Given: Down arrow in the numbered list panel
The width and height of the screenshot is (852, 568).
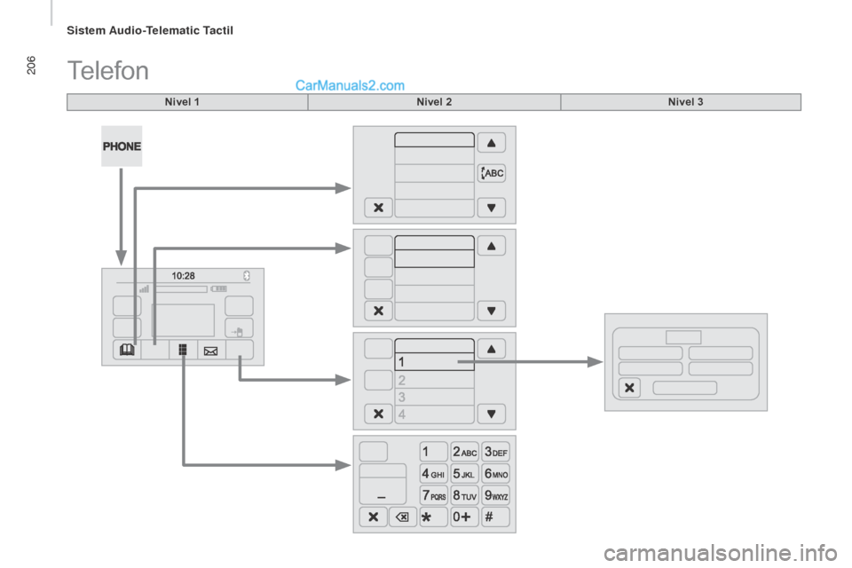Looking at the screenshot, I should pos(492,414).
